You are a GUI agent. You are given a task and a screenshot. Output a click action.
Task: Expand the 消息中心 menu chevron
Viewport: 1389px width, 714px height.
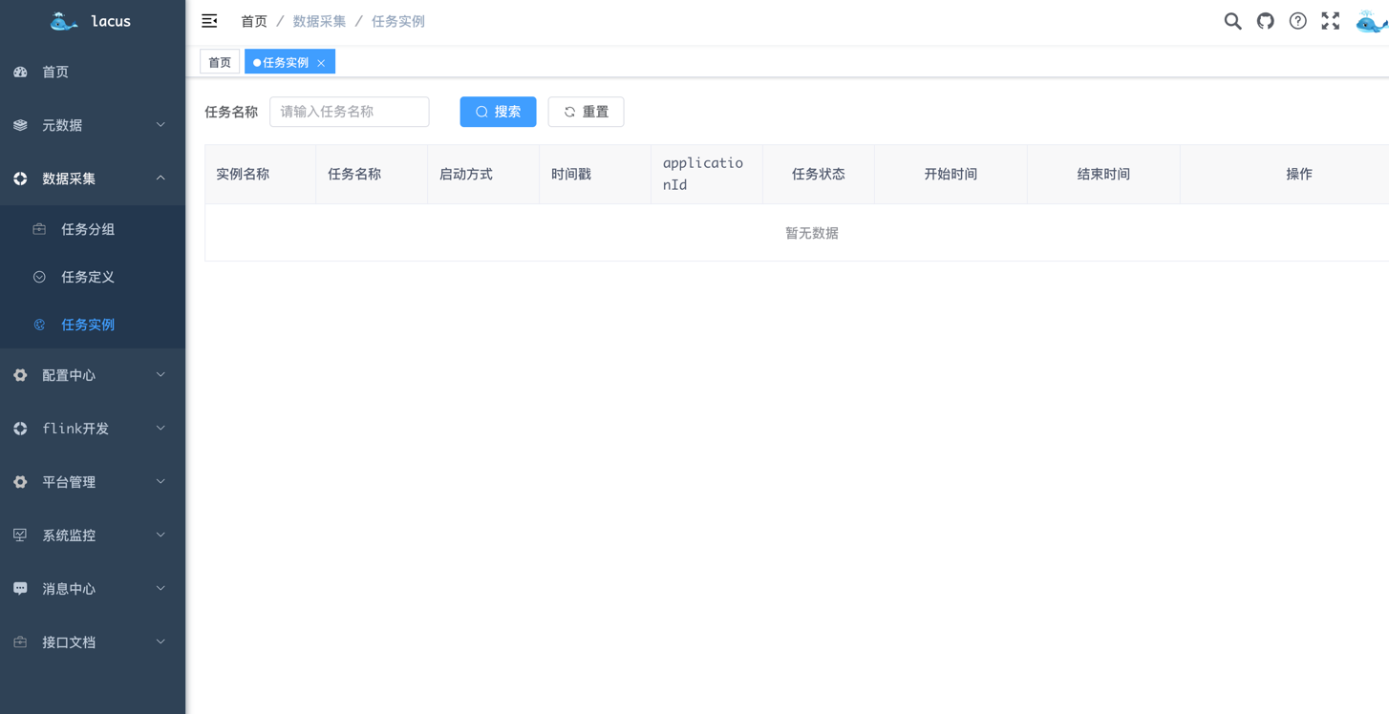coord(160,589)
